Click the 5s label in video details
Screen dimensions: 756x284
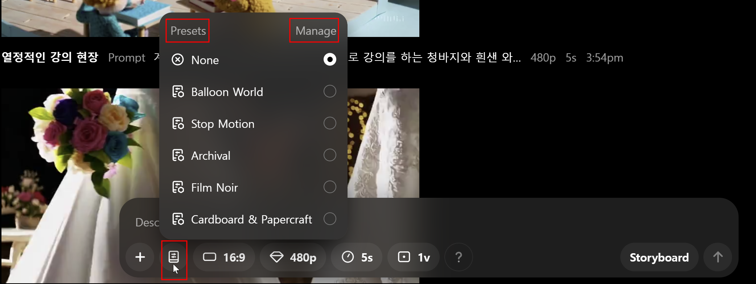pyautogui.click(x=571, y=58)
